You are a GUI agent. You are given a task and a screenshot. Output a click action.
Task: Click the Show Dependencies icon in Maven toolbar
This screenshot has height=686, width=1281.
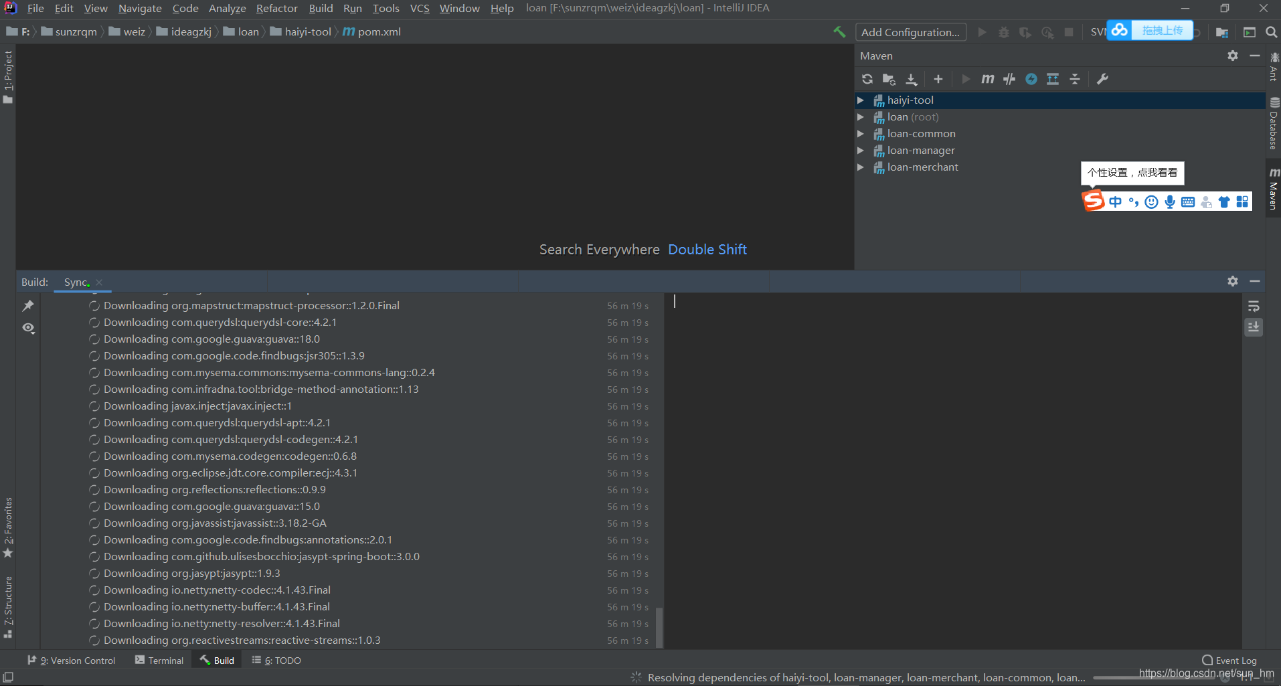1053,79
